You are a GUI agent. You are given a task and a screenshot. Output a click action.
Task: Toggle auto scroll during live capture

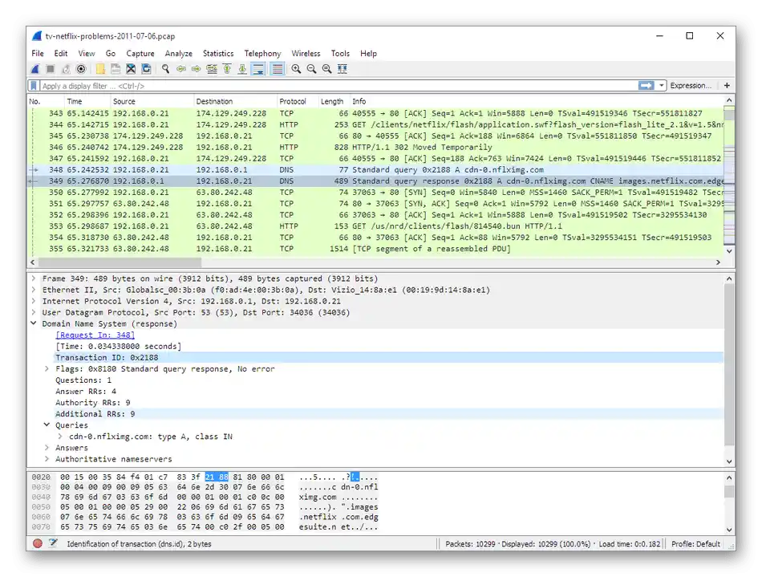coord(258,69)
